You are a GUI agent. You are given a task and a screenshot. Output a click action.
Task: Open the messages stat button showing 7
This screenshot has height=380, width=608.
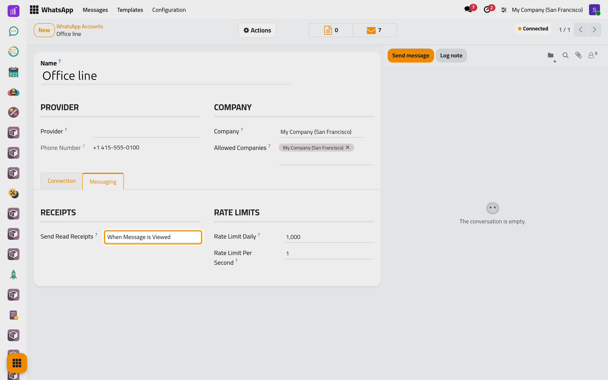pyautogui.click(x=375, y=30)
